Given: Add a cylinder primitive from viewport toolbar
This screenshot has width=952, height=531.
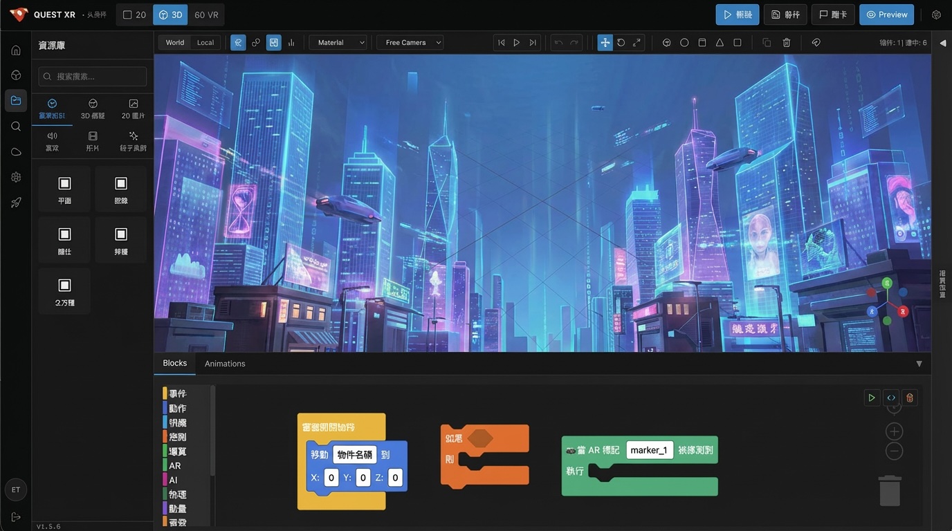Looking at the screenshot, I should (702, 42).
